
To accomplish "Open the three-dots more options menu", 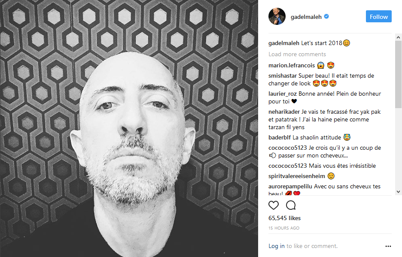I will tap(388, 246).
